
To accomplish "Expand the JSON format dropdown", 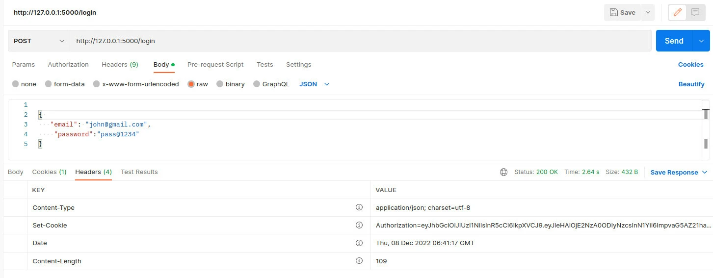I will click(314, 84).
